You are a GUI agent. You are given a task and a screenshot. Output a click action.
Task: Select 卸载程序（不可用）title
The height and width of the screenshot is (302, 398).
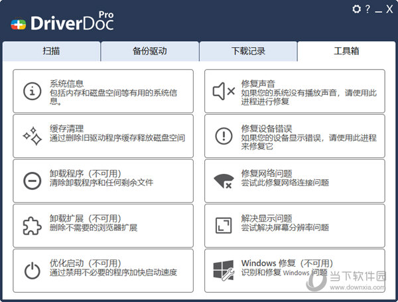86,173
